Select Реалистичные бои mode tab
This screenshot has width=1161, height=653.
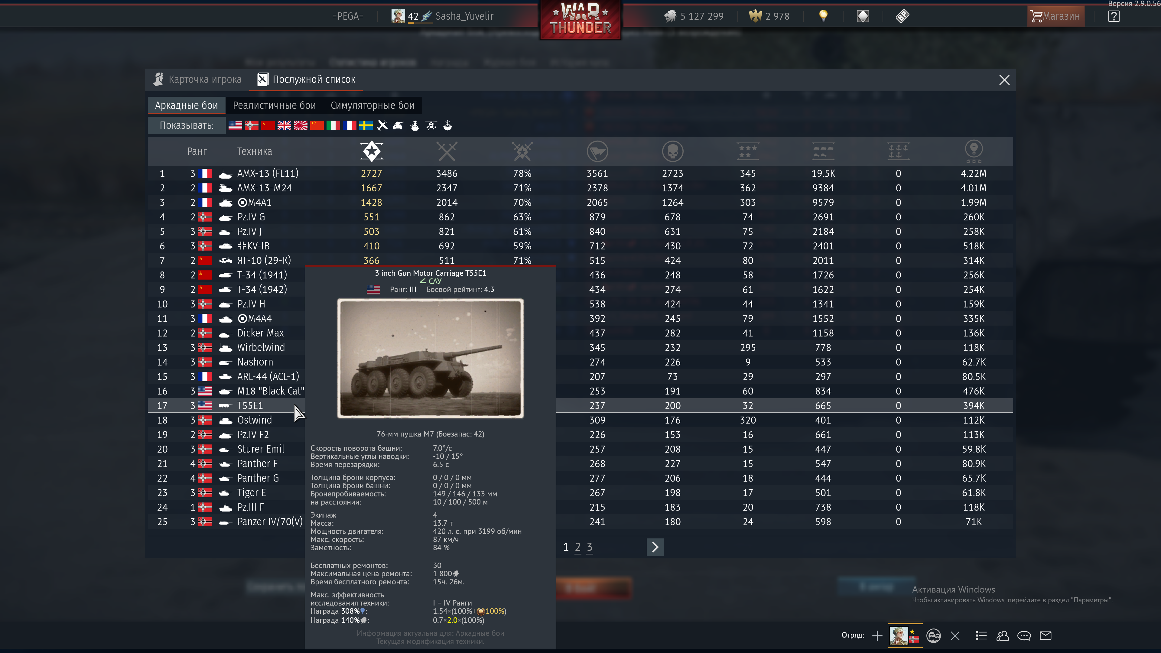[274, 106]
